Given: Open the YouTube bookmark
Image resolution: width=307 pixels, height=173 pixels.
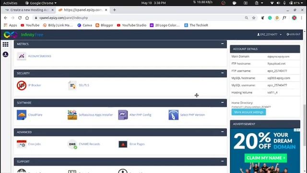Looking at the screenshot, I should (x=30, y=25).
